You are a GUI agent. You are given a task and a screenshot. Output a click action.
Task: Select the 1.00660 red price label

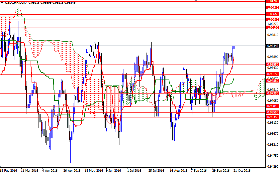tap(272, 14)
